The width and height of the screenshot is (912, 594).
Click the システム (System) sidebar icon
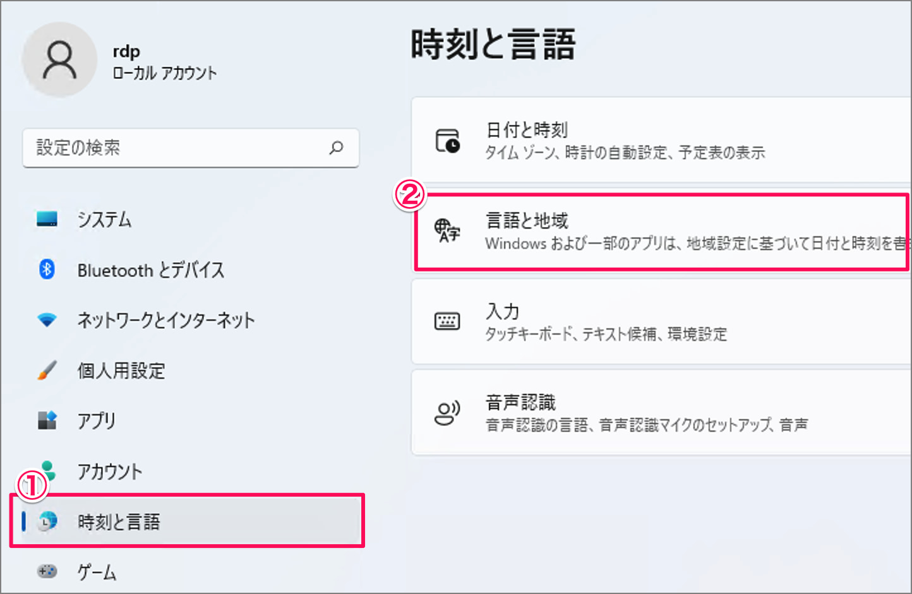click(x=47, y=220)
